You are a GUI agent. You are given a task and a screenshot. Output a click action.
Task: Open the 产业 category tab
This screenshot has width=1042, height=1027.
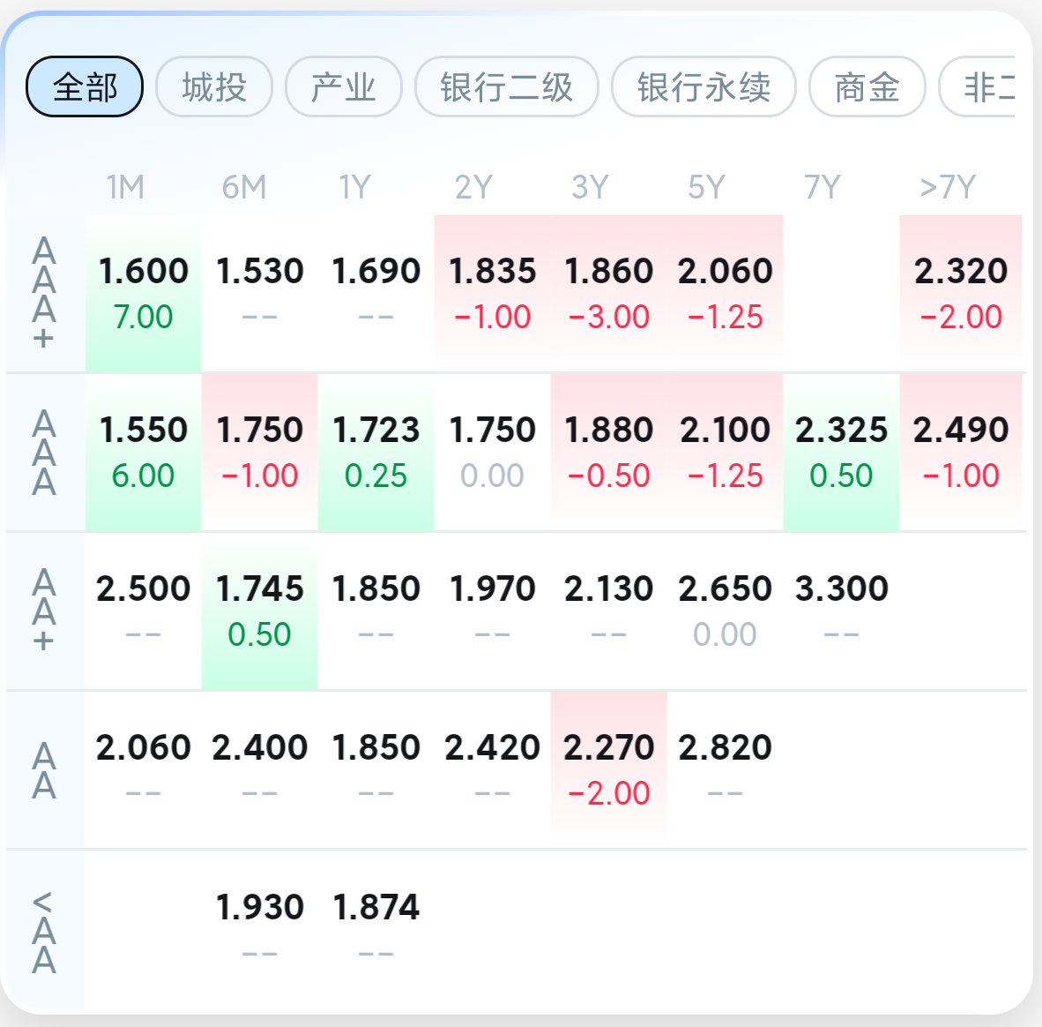(x=344, y=86)
